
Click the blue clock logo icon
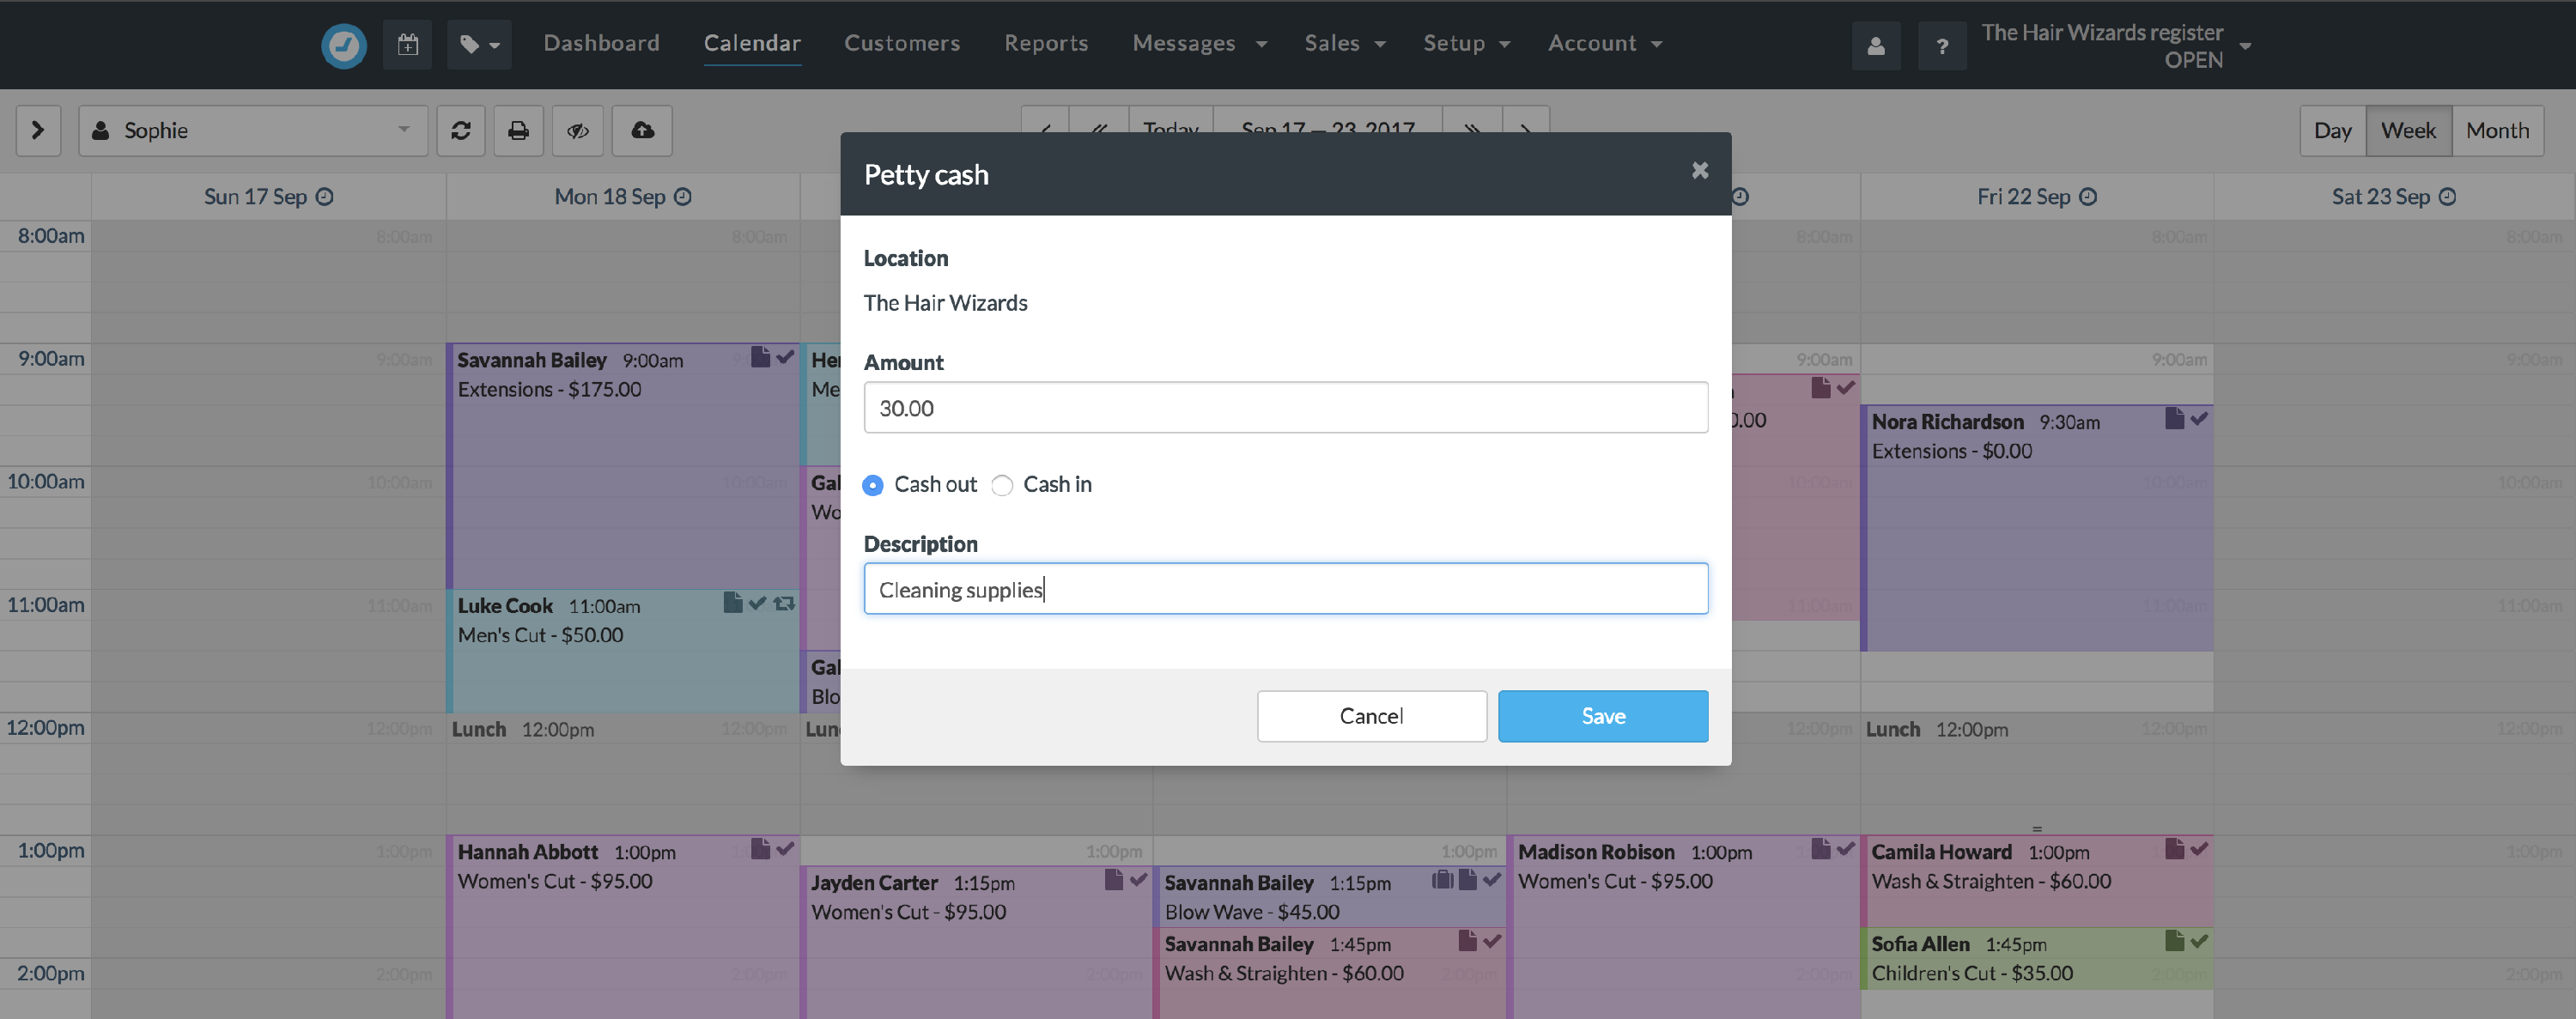point(343,45)
